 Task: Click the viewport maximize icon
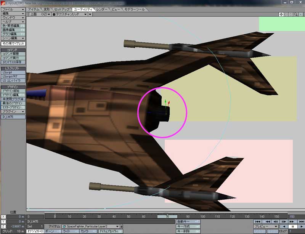(x=300, y=14)
